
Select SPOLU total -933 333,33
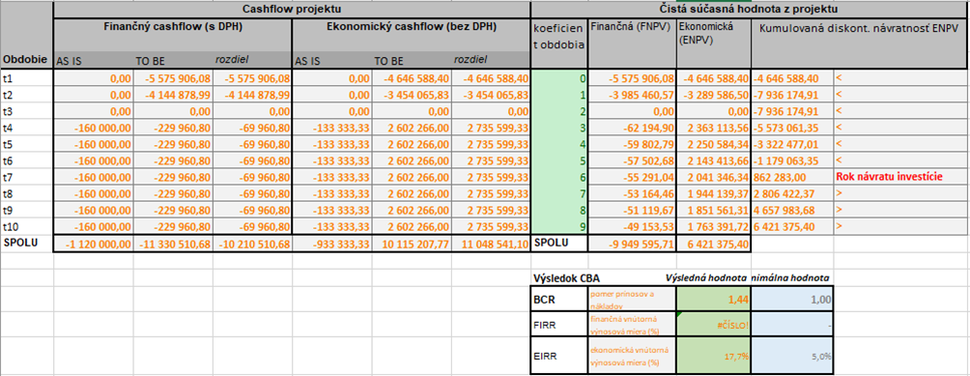pyautogui.click(x=332, y=244)
